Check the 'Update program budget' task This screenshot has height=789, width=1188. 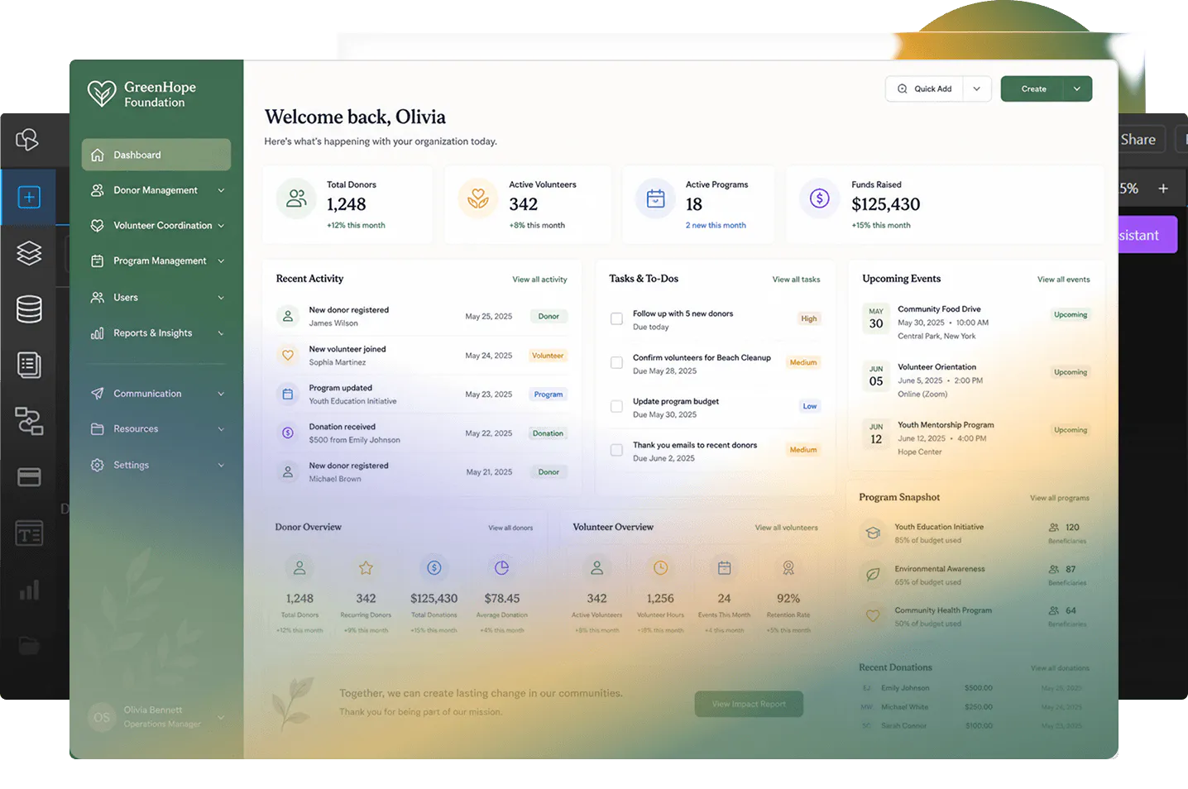coord(616,406)
